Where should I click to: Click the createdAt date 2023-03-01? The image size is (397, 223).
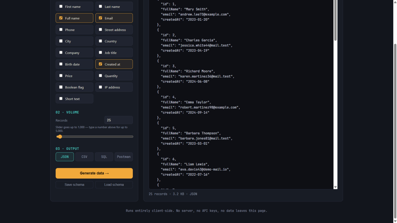click(x=198, y=143)
